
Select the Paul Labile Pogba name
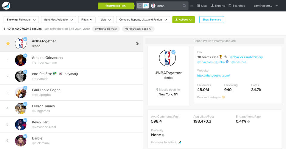click(x=46, y=90)
